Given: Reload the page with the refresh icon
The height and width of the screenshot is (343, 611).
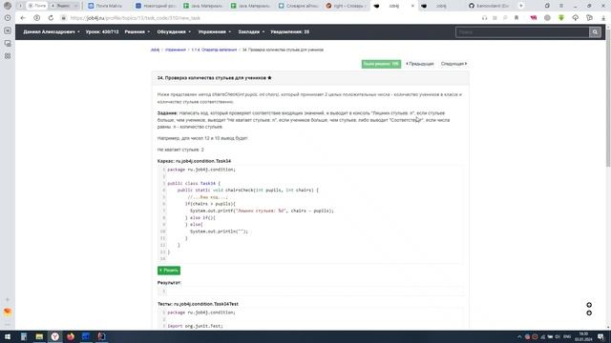Looking at the screenshot, I should click(51, 18).
